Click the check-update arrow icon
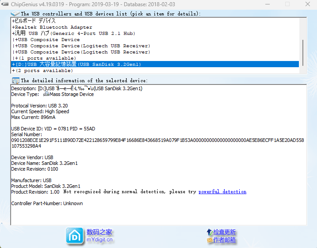The width and height of the screenshot is (317, 248). 209,232
